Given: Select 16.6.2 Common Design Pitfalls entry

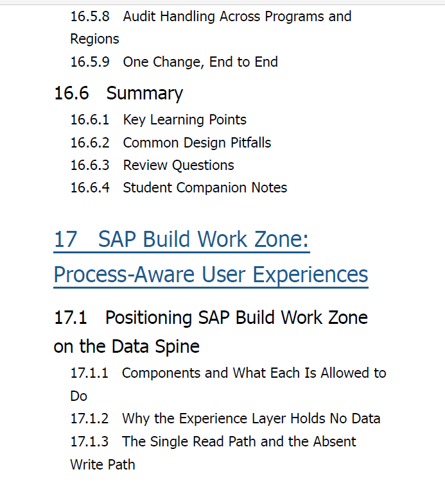Looking at the screenshot, I should pos(171,143).
